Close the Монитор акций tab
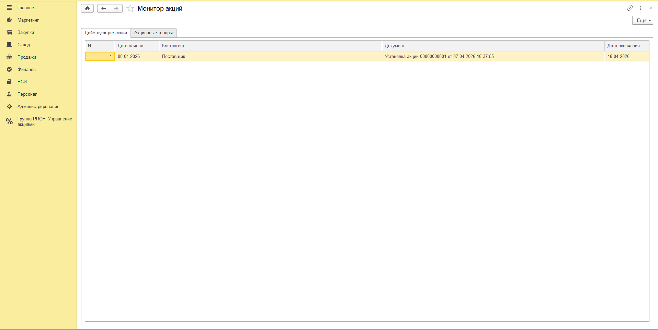Screen dimensions: 658x330 tap(650, 8)
